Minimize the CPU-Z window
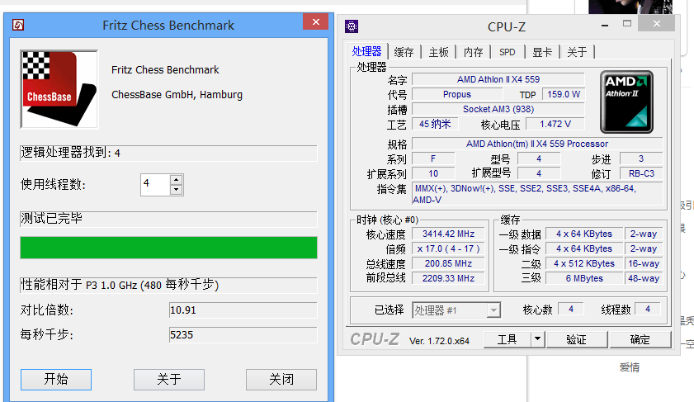The height and width of the screenshot is (402, 694). 605,26
